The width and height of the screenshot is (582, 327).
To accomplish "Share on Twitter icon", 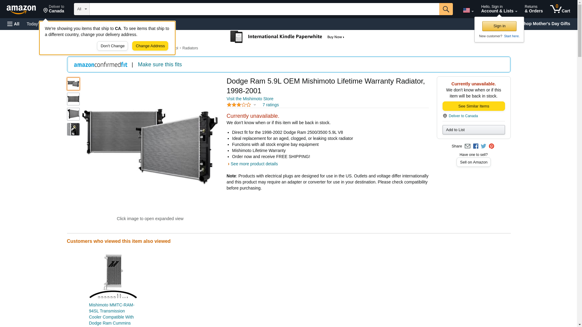I will coord(483,146).
